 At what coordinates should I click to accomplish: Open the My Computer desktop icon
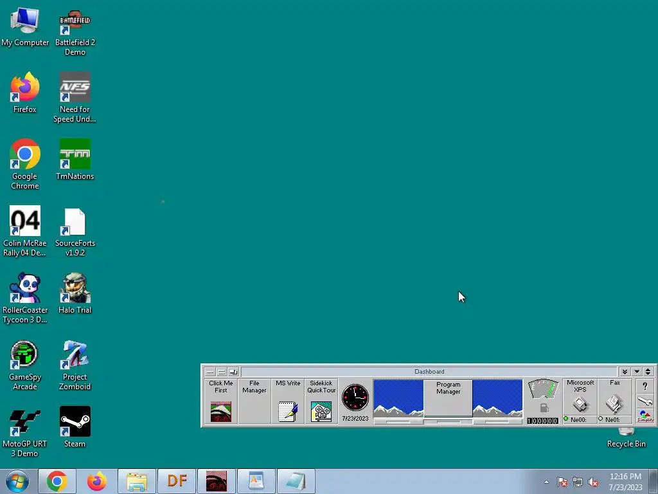coord(25,27)
